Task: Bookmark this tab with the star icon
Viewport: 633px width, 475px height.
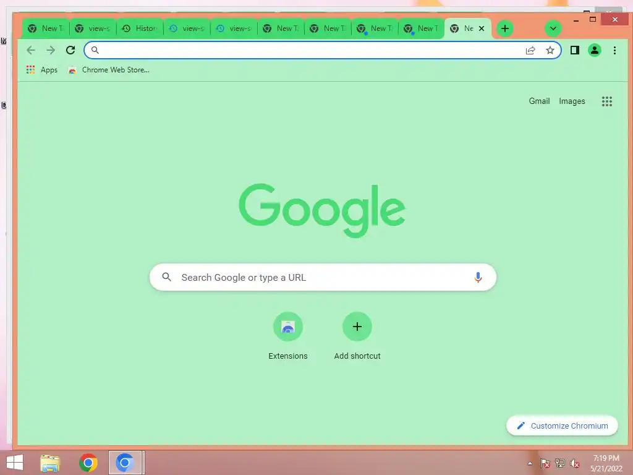Action: (550, 50)
